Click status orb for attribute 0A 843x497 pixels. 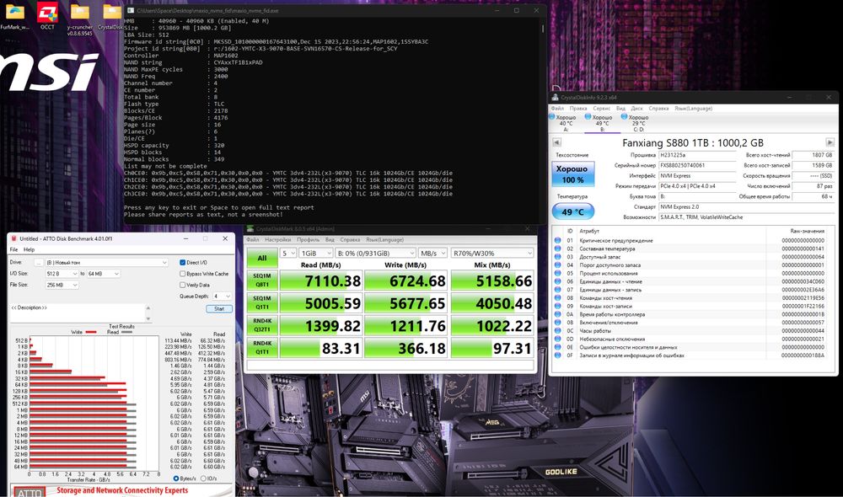click(x=557, y=314)
